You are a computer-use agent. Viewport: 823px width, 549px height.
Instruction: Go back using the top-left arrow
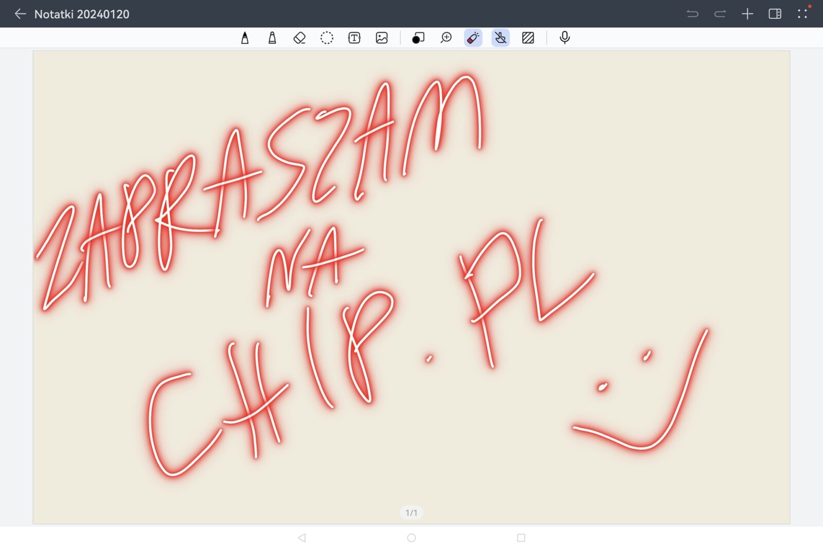(x=20, y=14)
